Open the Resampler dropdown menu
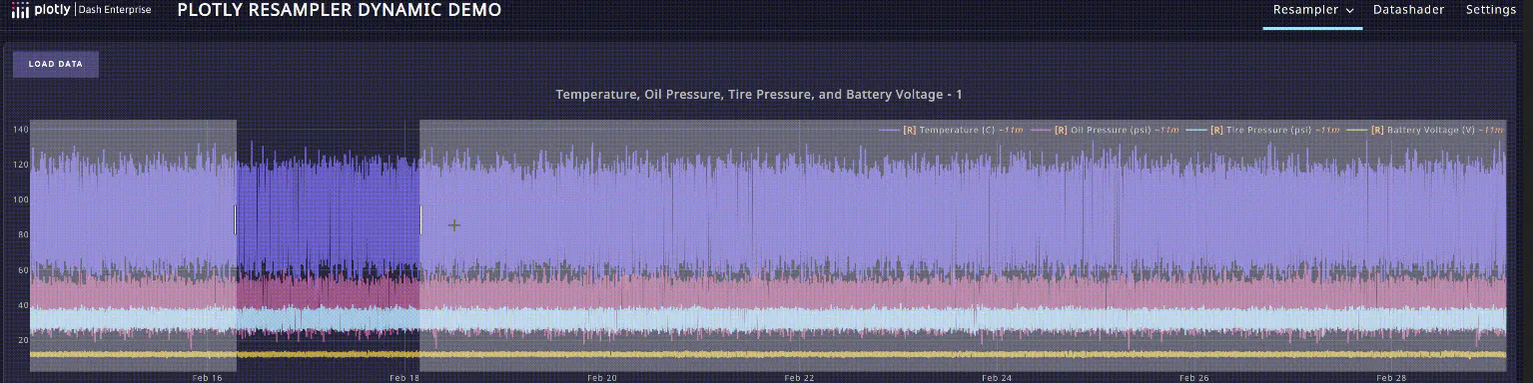1533x383 pixels. click(x=1312, y=10)
